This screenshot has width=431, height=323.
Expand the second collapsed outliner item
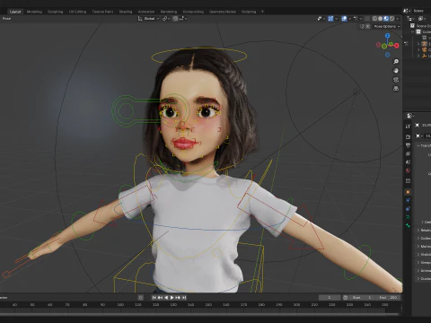pos(418,49)
